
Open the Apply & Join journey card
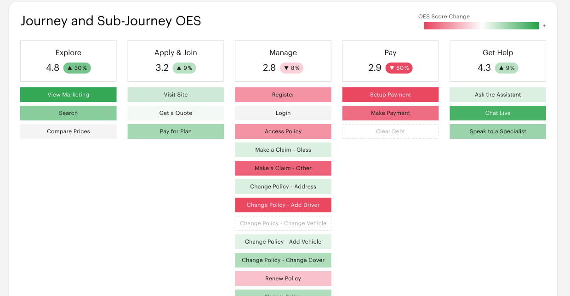coord(176,61)
